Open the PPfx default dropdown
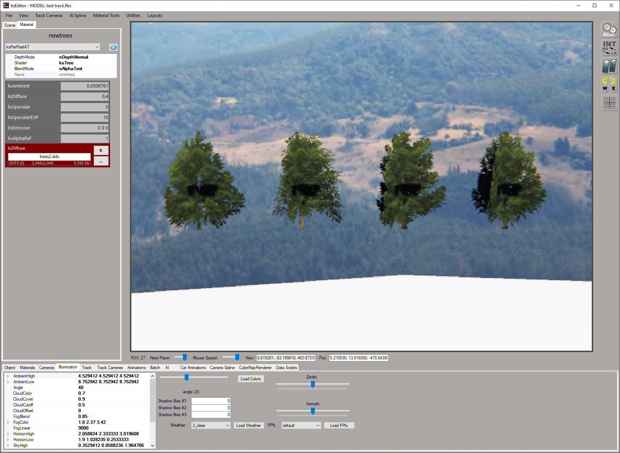Screen dimensions: 620x453 [301, 426]
